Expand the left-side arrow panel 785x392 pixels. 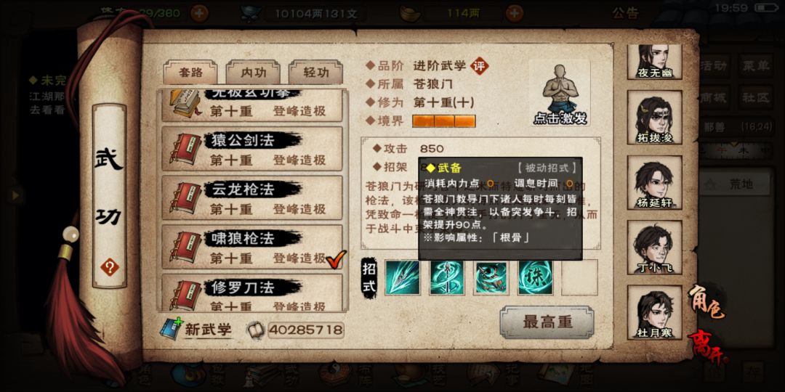[15, 195]
